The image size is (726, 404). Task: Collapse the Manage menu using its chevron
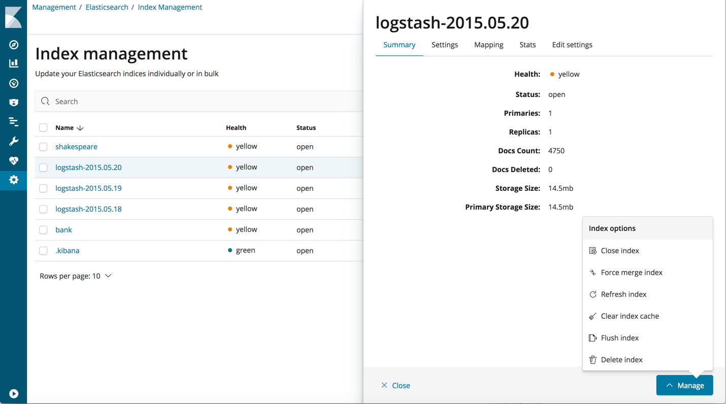click(x=670, y=385)
